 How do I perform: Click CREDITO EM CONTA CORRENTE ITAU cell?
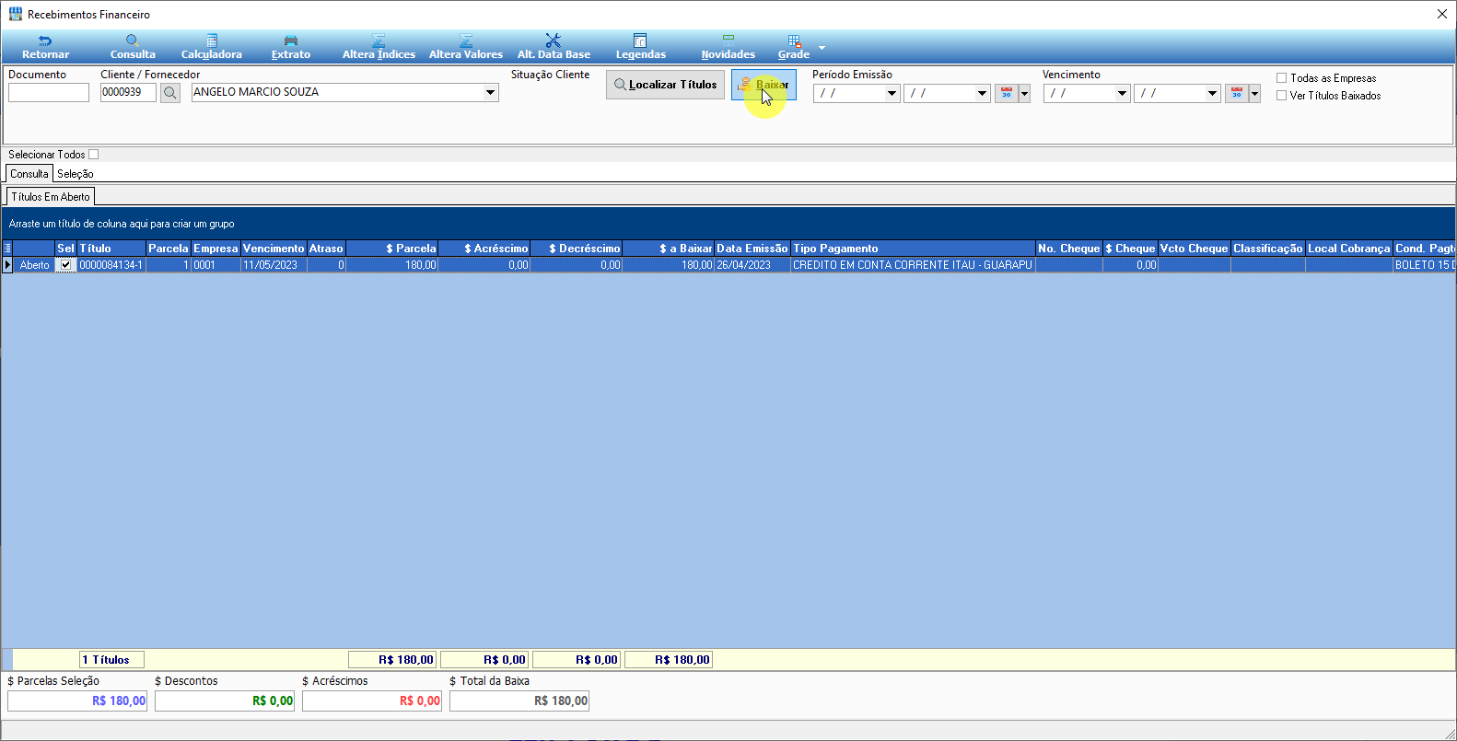pyautogui.click(x=913, y=265)
